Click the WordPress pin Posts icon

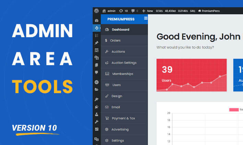(96, 43)
